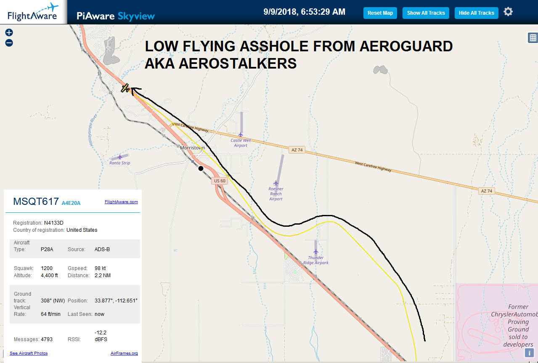Select the yellow aircraft marker near US 60
538x363 pixels.
[125, 88]
